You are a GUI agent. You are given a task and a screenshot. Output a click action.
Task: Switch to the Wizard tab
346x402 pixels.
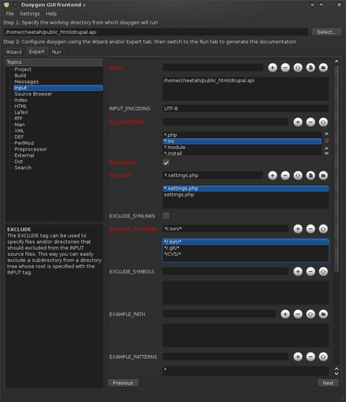pyautogui.click(x=14, y=52)
